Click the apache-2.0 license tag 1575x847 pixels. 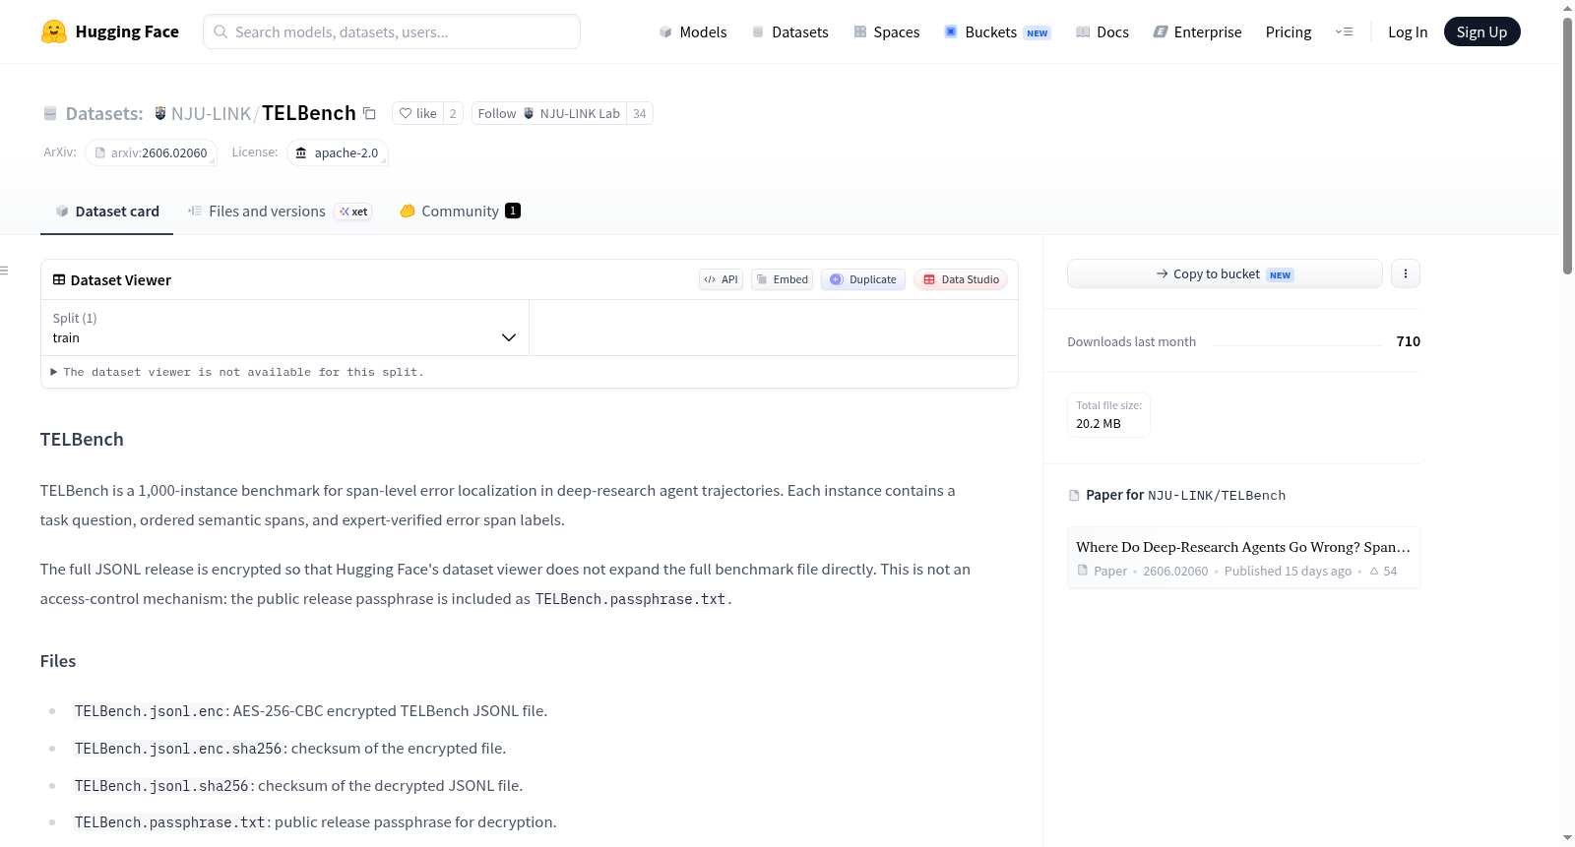click(x=338, y=152)
